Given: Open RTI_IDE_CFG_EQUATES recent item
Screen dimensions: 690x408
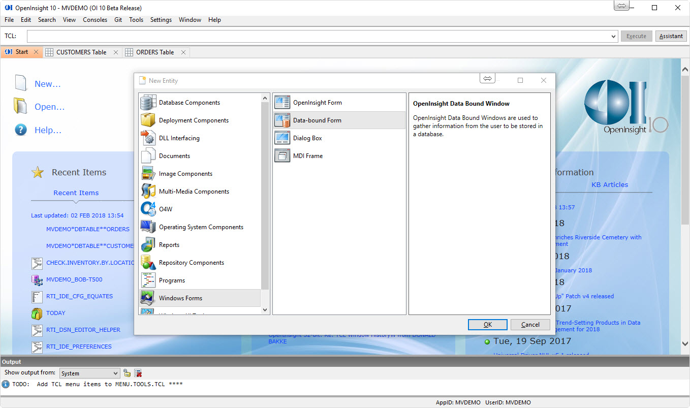Looking at the screenshot, I should [x=80, y=296].
